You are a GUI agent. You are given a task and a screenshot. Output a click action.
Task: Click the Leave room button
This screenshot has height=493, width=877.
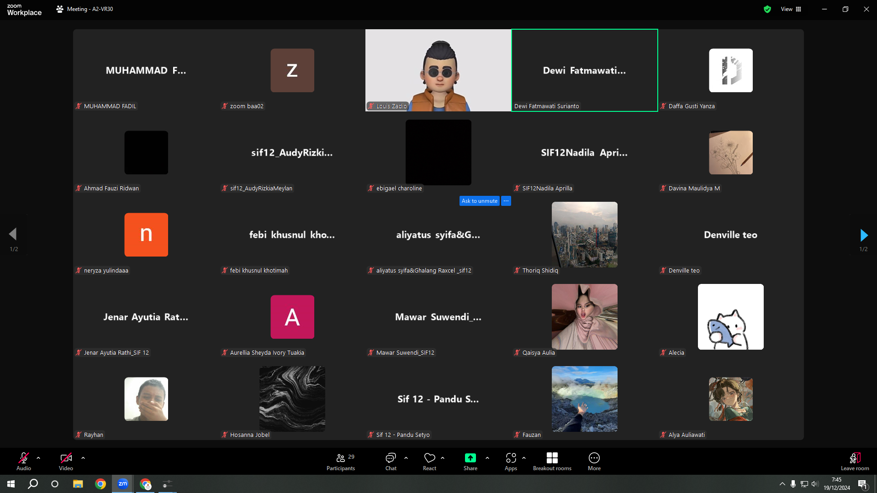pos(855,461)
